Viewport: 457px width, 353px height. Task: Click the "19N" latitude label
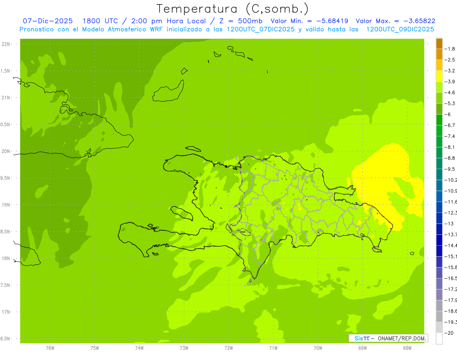click(x=6, y=204)
